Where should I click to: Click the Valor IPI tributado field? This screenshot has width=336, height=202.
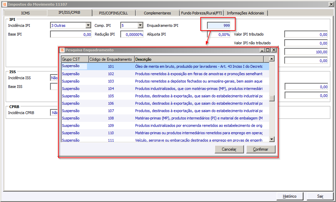tap(306, 34)
